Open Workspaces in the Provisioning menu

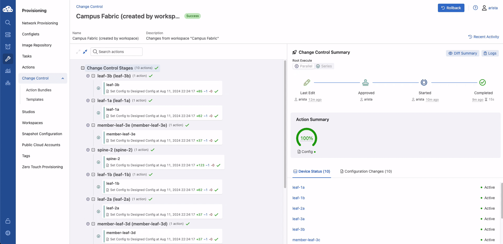tap(32, 123)
